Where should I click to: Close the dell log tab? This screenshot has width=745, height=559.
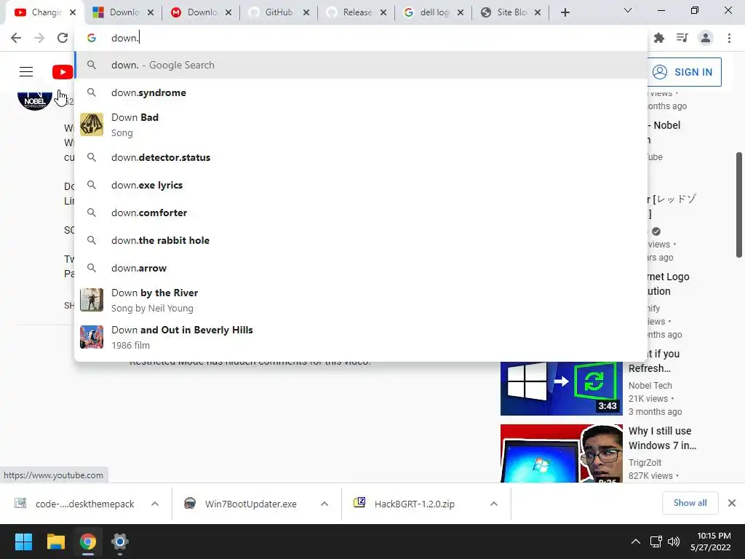coord(461,12)
